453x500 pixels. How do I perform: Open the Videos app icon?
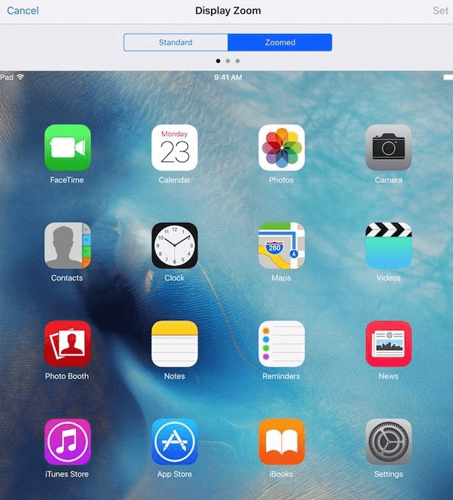389,246
